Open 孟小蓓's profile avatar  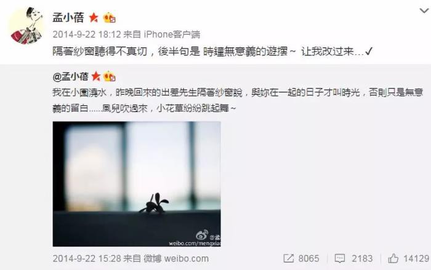[26, 26]
